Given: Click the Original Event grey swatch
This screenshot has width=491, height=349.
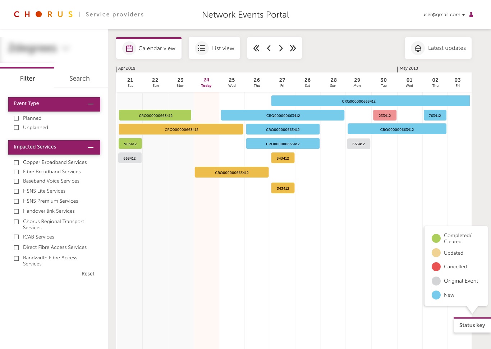Looking at the screenshot, I should pyautogui.click(x=436, y=281).
